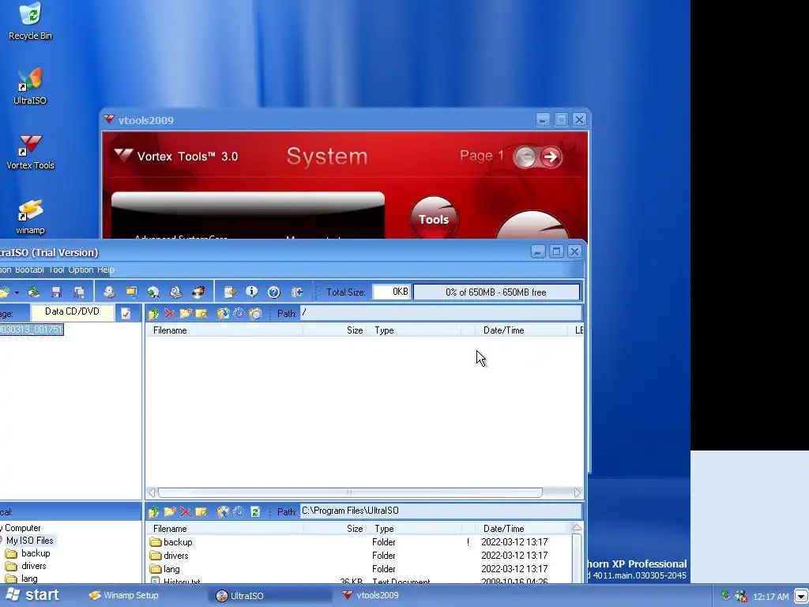Toggle the red checkmark boot option icon
Image resolution: width=809 pixels, height=607 pixels.
pos(126,313)
